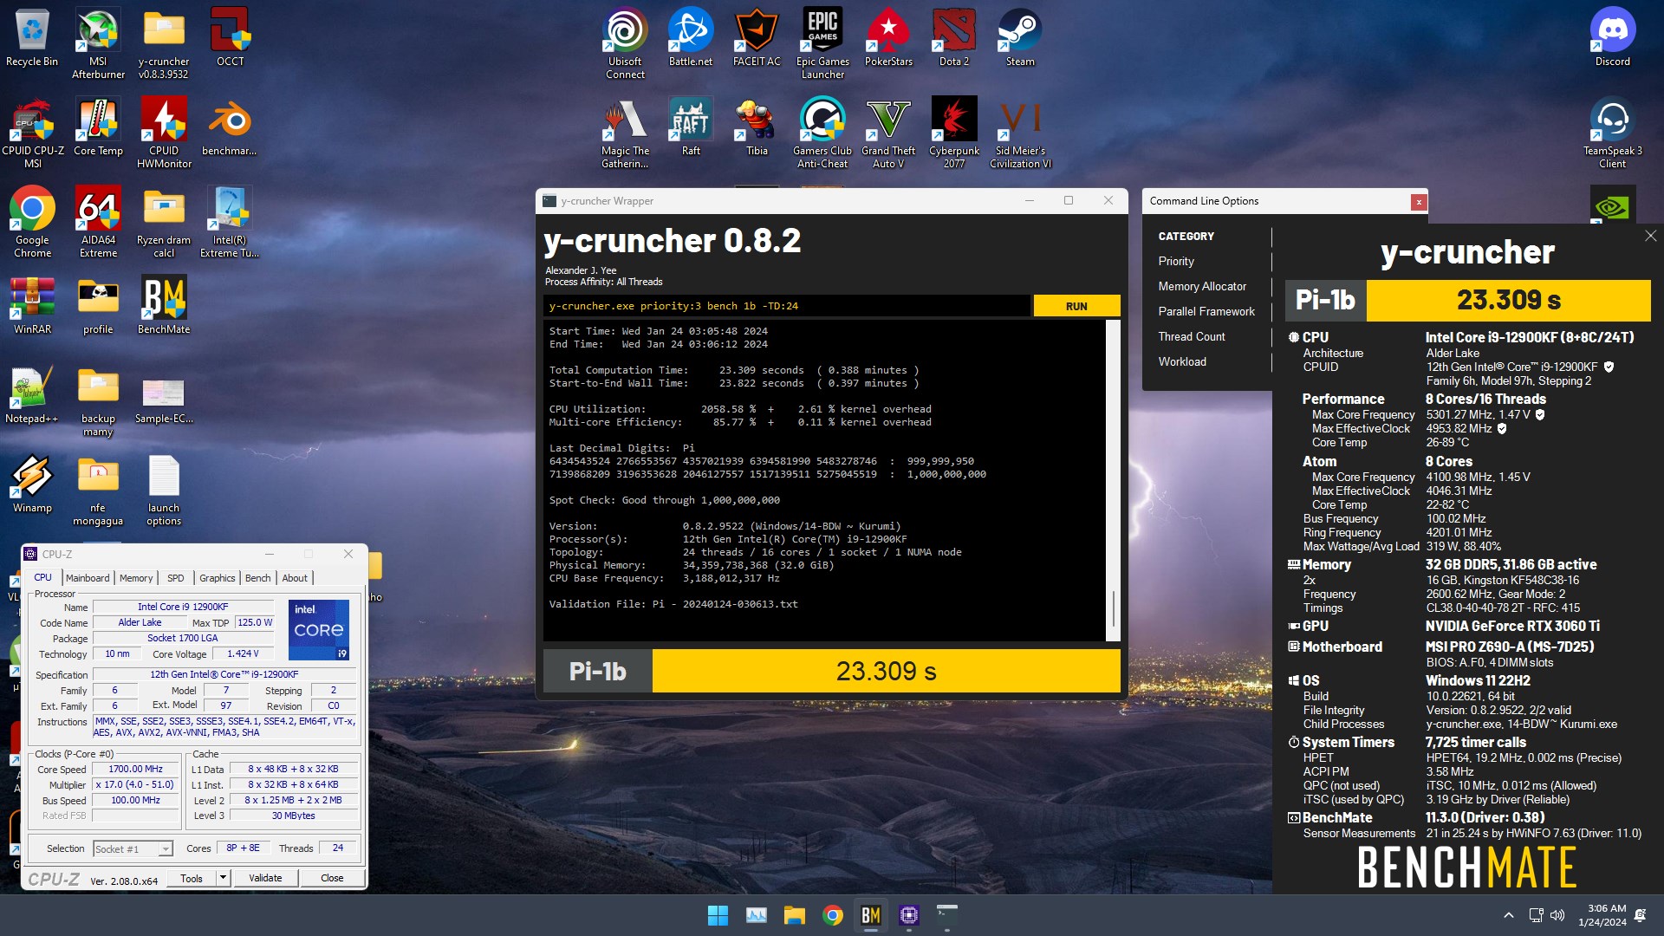Switch to the Bench tab in CPU-Z
Image resolution: width=1664 pixels, height=936 pixels.
[257, 578]
